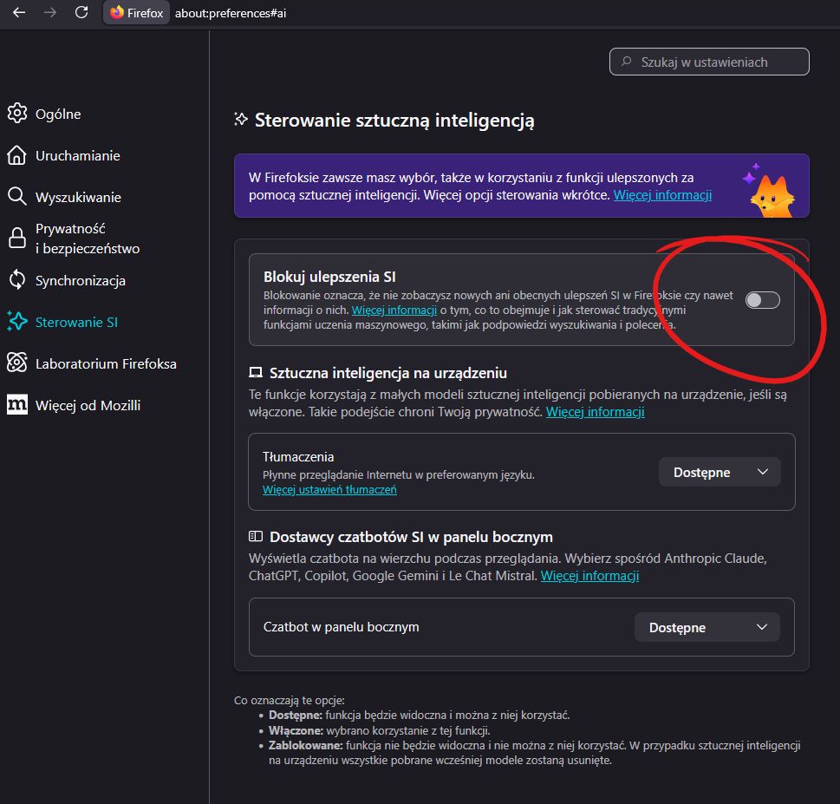The width and height of the screenshot is (840, 804).
Task: Click the Szukaj w ustawieniach search field
Action: click(708, 61)
